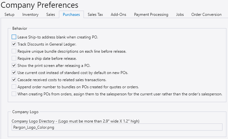Switch to the Add-Ons tab

coord(118,15)
